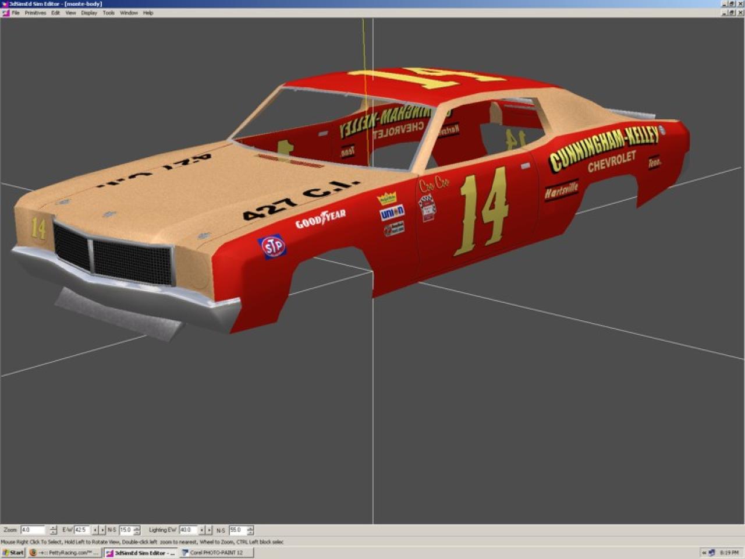Open the Primitives menu
The width and height of the screenshot is (745, 559).
(35, 13)
